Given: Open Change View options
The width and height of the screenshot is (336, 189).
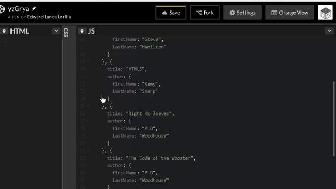Looking at the screenshot, I should click(290, 13).
